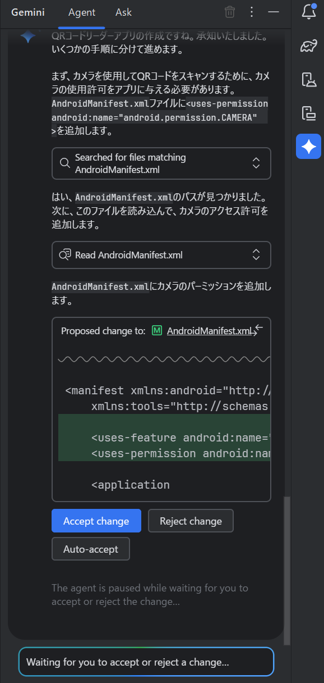Reject the proposed change
324x683 pixels.
190,521
